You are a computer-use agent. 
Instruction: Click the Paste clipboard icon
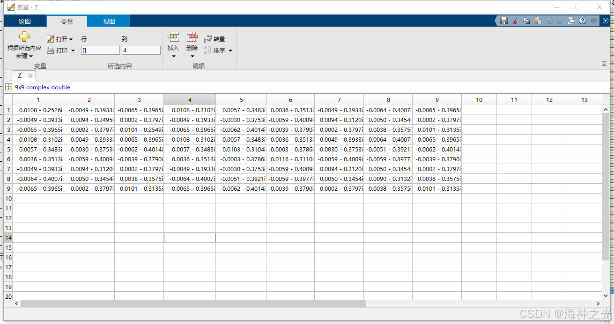[x=538, y=21]
